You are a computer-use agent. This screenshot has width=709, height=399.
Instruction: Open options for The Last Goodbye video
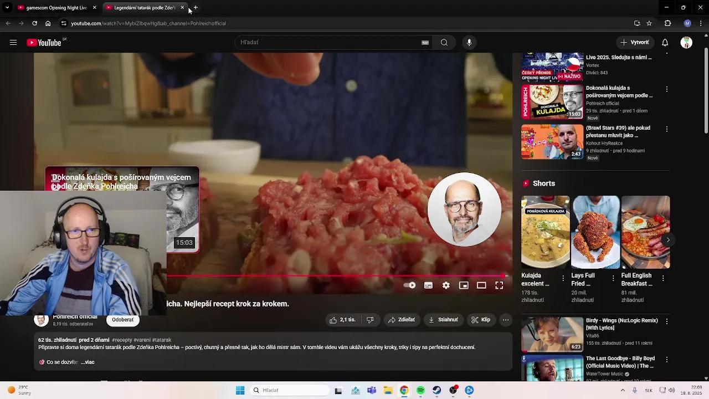tap(667, 360)
